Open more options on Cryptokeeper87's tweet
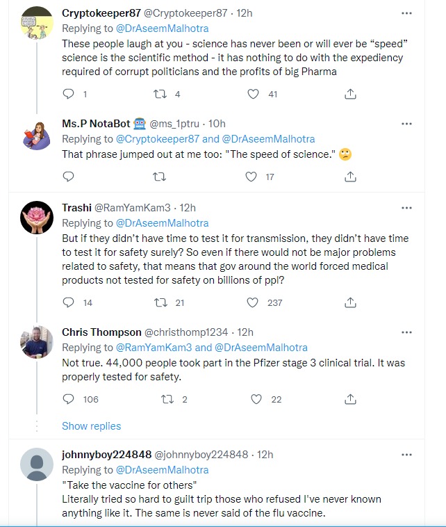This screenshot has width=446, height=527. [406, 13]
